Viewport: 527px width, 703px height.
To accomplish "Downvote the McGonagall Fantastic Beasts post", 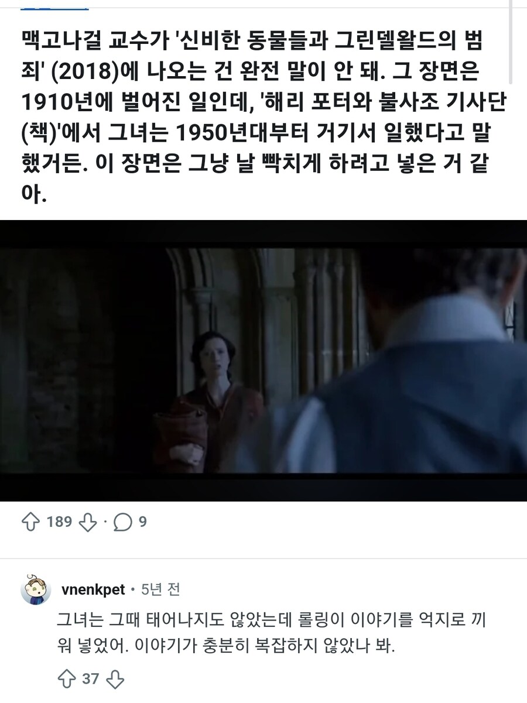I will pyautogui.click(x=87, y=523).
